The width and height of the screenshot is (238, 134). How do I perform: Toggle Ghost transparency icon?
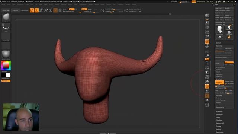point(207,96)
